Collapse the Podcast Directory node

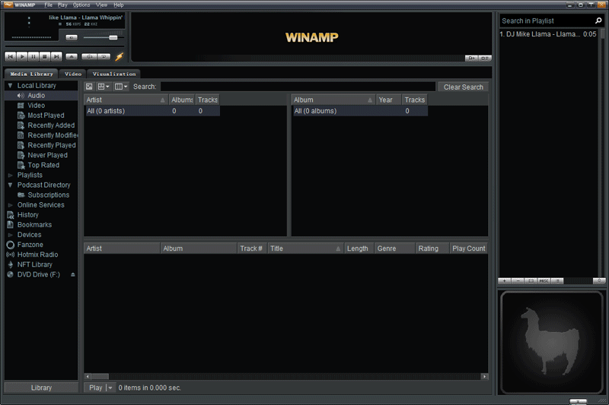coord(10,185)
